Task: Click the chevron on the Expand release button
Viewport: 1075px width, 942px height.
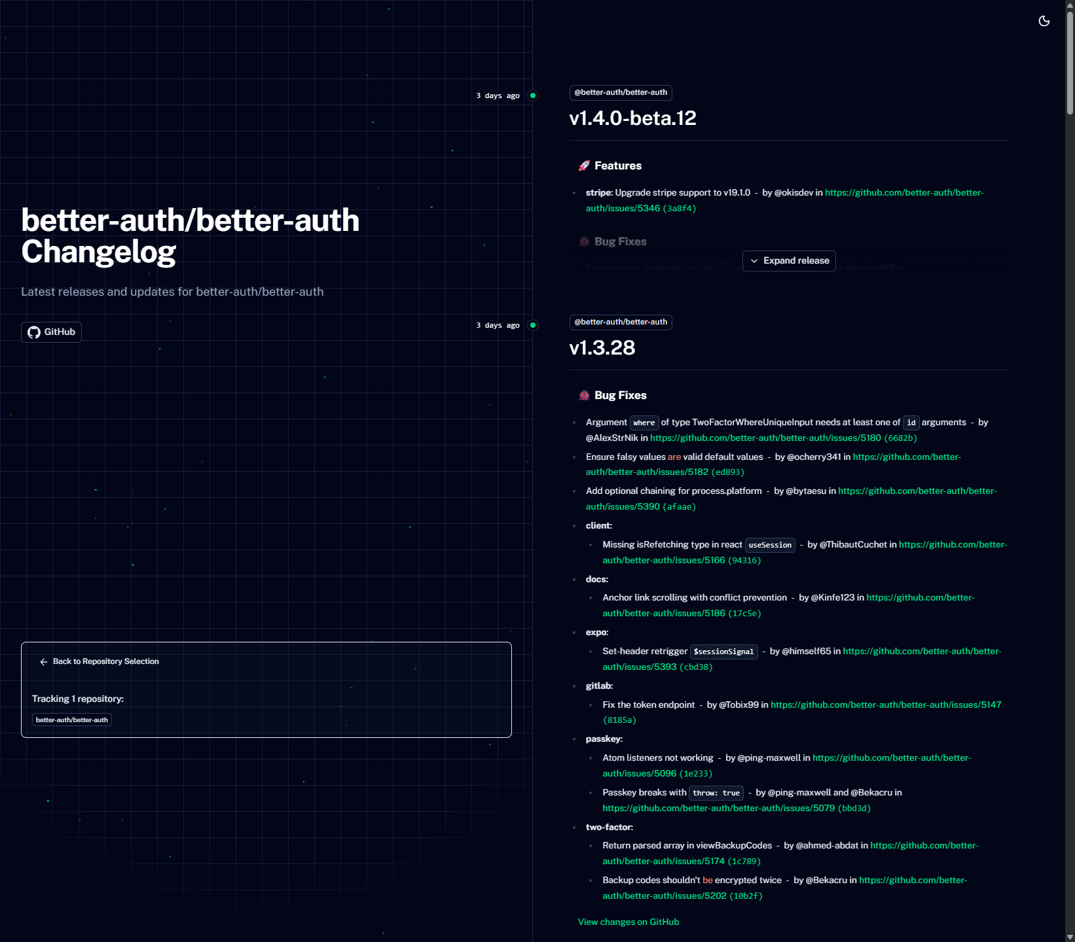Action: coord(754,260)
